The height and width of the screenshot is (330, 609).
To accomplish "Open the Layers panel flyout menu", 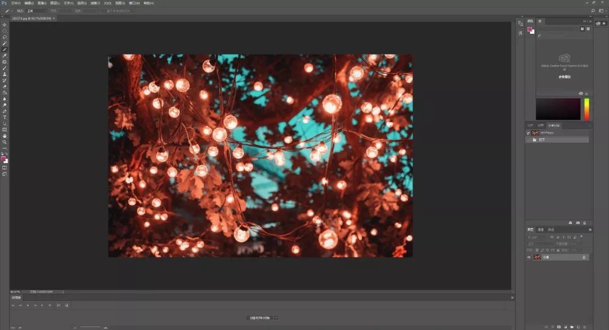I will pyautogui.click(x=590, y=230).
